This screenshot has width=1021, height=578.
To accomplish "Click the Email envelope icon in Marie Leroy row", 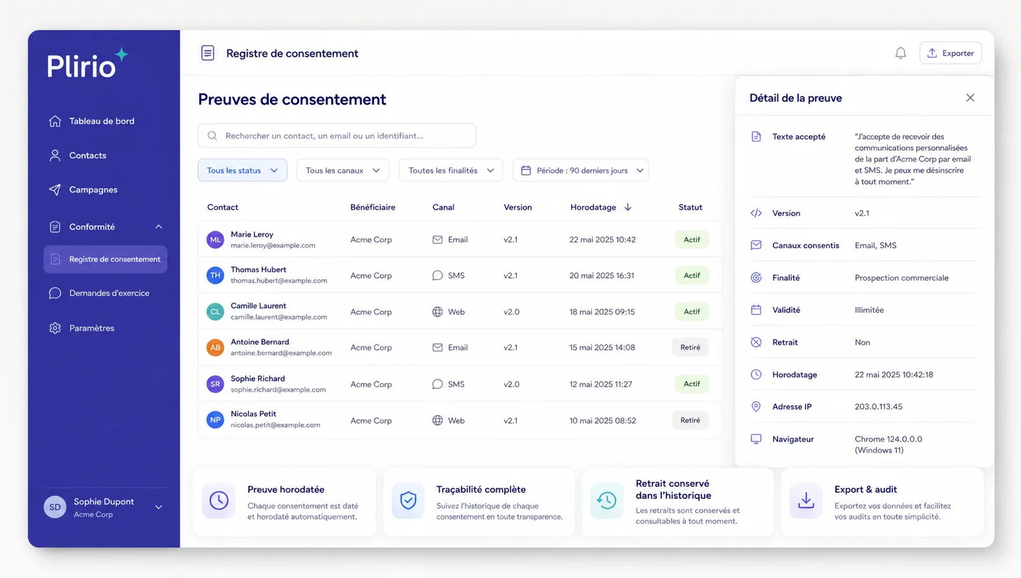I will pyautogui.click(x=437, y=240).
